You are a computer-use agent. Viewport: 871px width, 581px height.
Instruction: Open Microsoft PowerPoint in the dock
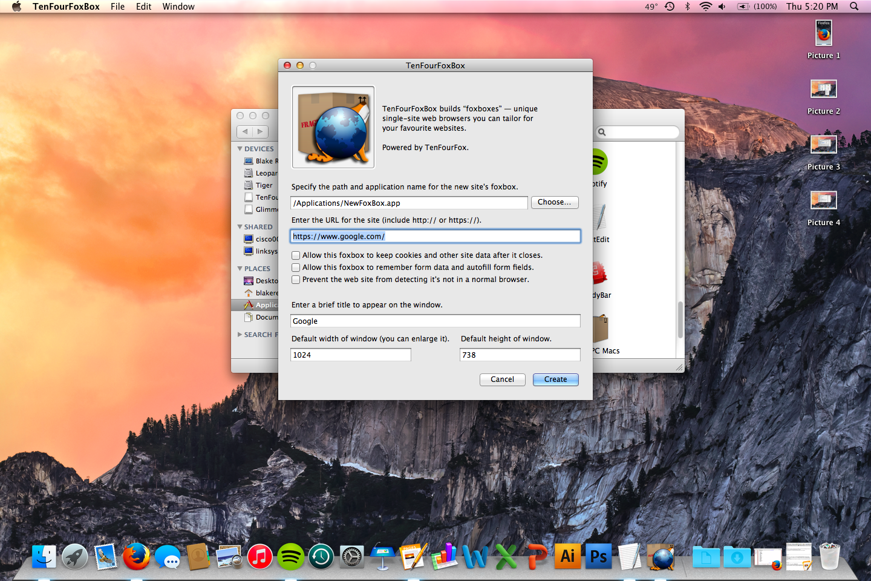click(x=537, y=556)
